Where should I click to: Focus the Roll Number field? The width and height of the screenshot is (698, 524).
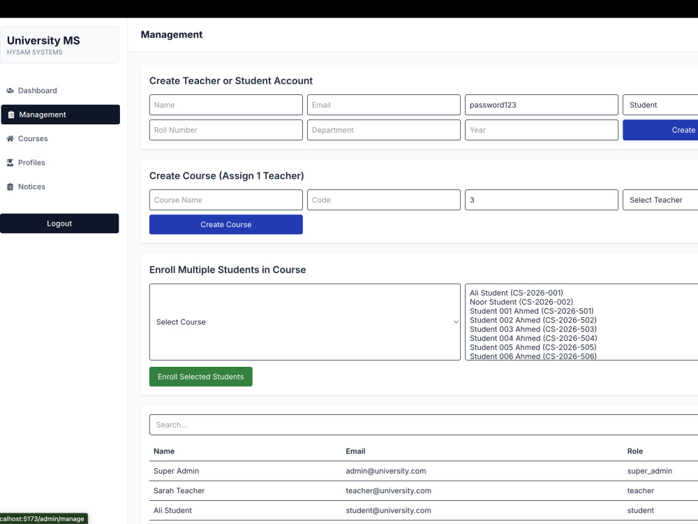coord(225,130)
